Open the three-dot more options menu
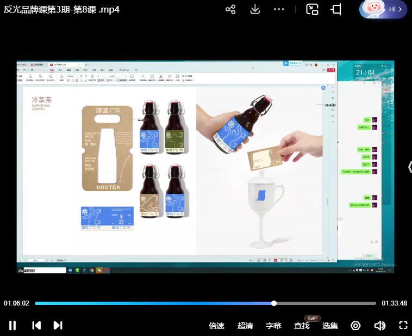Viewport: 412px width, 336px height. point(279,9)
